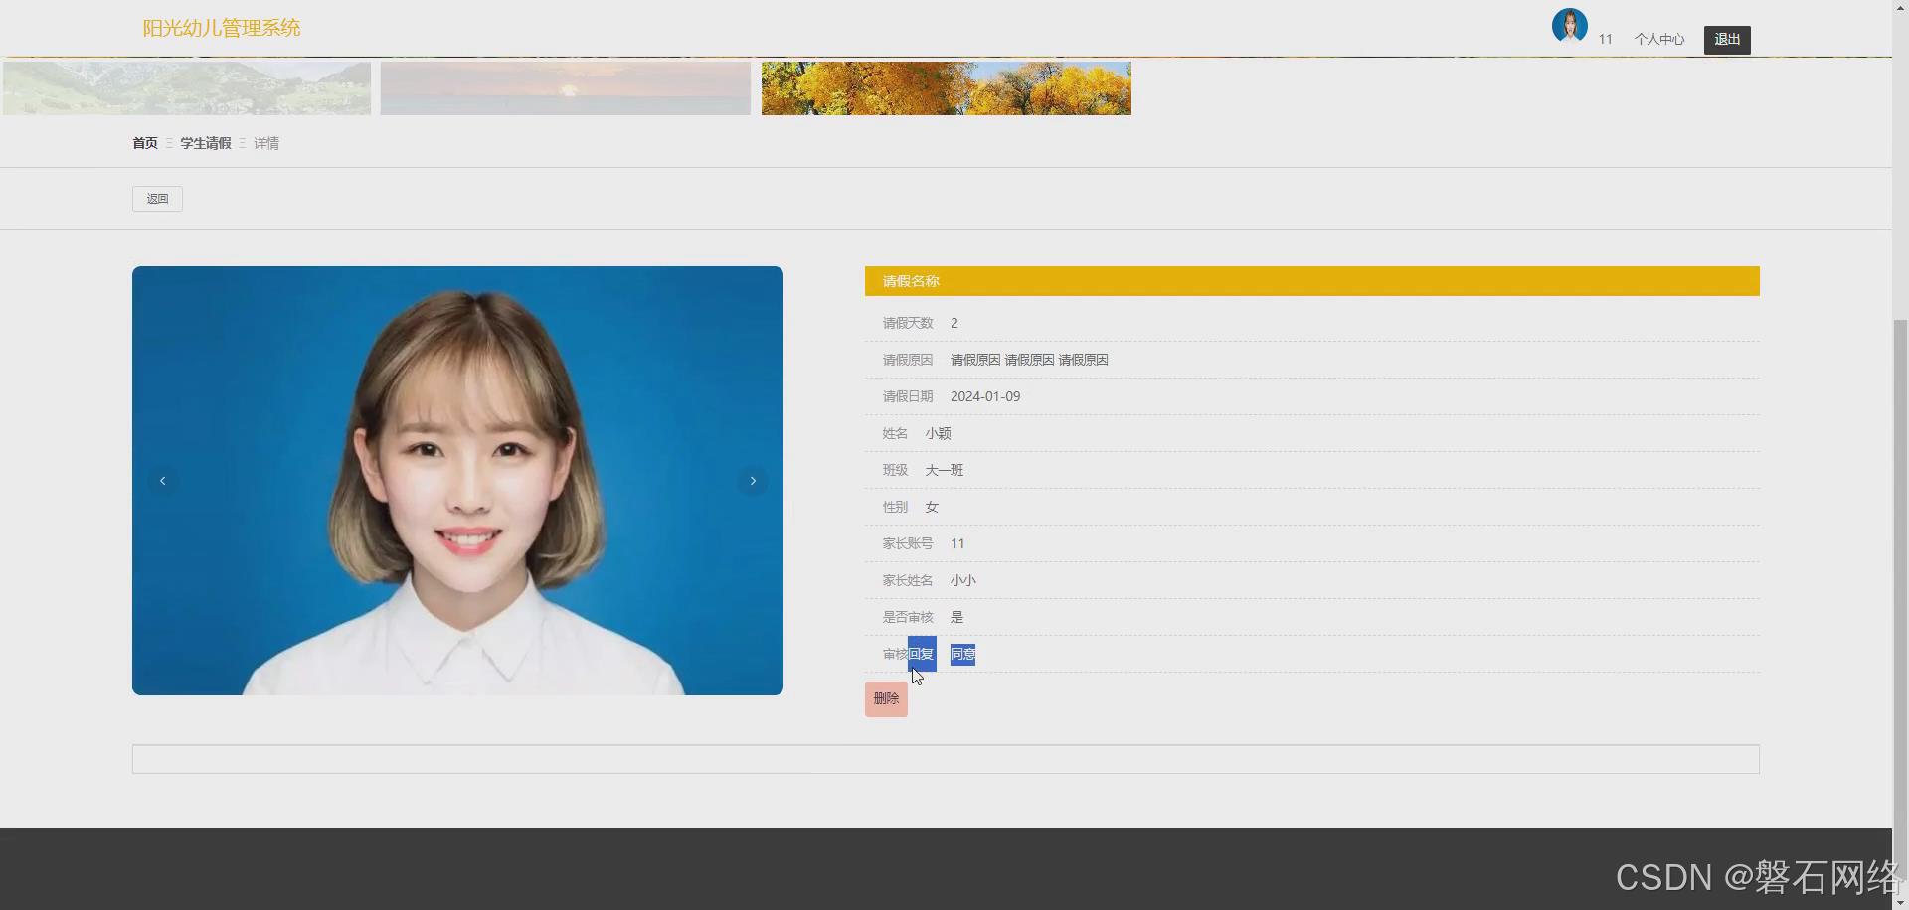
Task: Click the red 删除 delete button
Action: tap(886, 699)
